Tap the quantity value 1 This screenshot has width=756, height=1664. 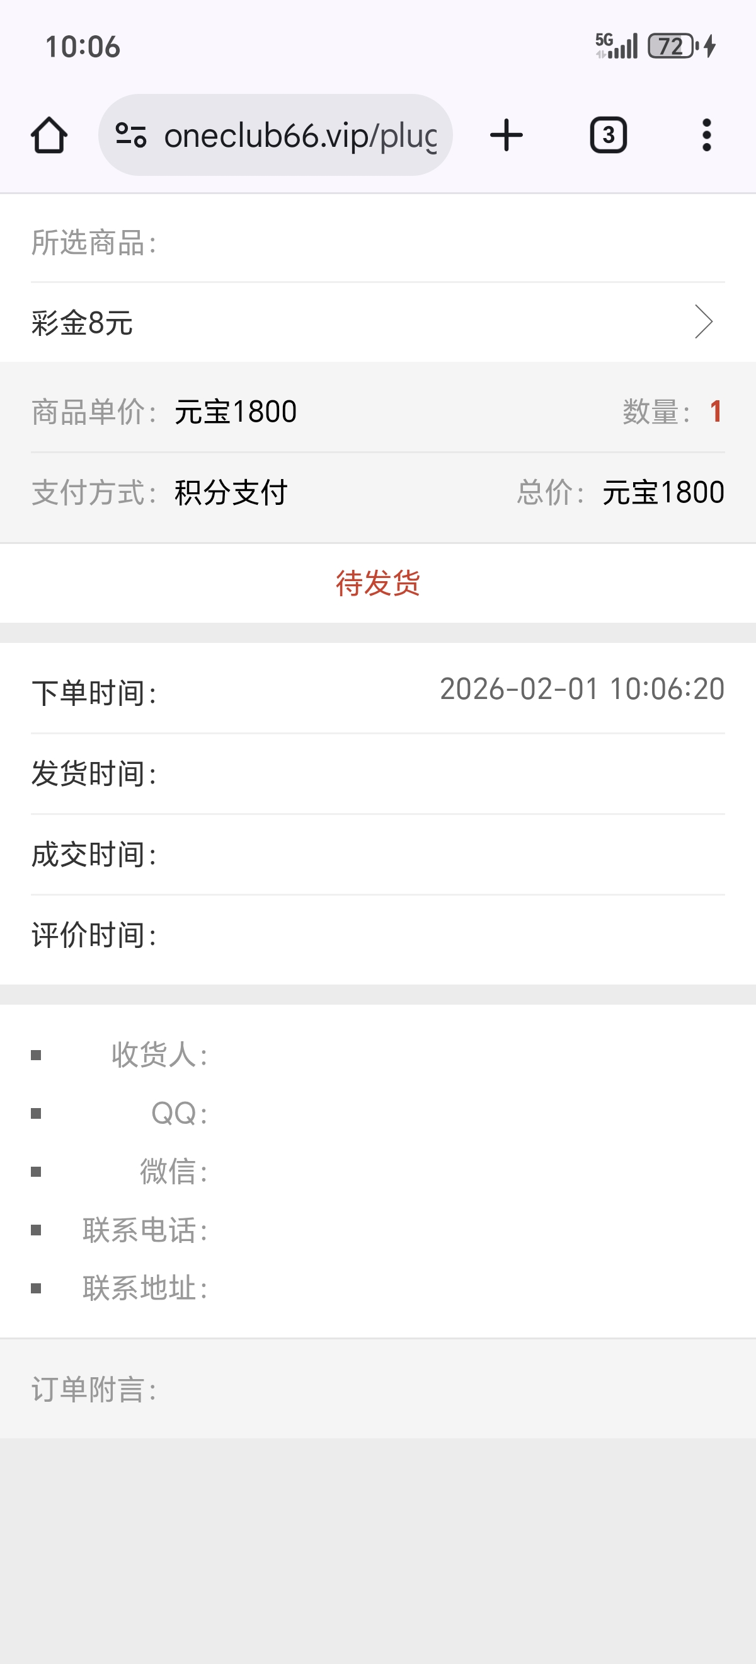(x=715, y=412)
